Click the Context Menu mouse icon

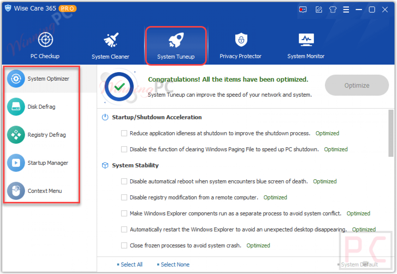16,191
